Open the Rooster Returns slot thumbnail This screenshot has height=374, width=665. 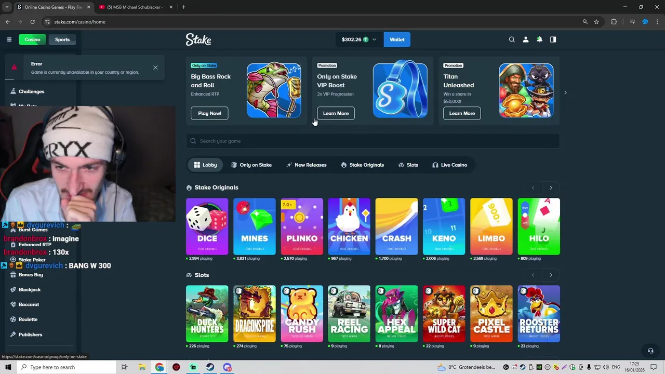(x=539, y=314)
